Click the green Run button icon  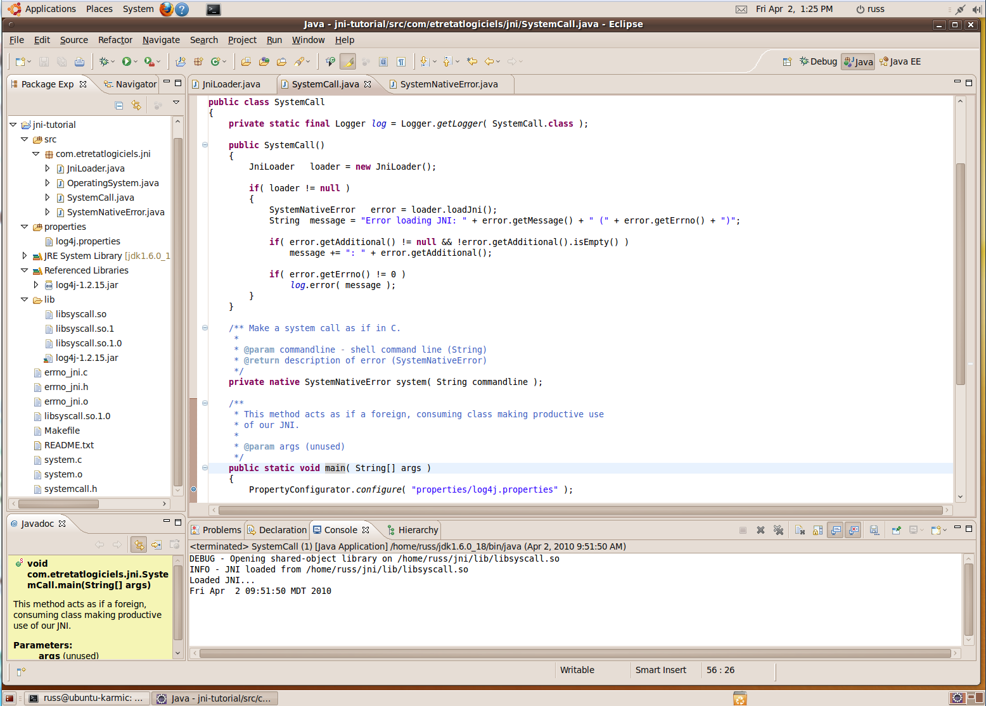coord(127,61)
